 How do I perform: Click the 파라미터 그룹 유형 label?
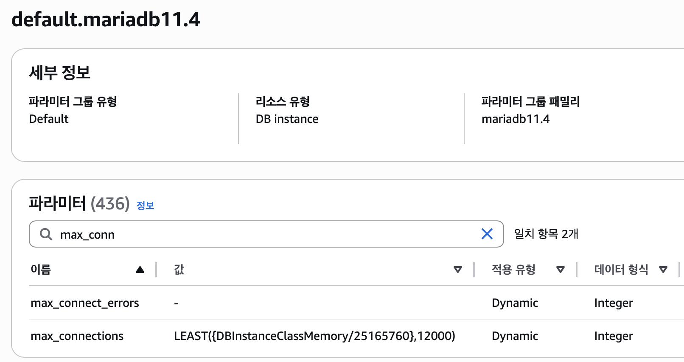73,102
